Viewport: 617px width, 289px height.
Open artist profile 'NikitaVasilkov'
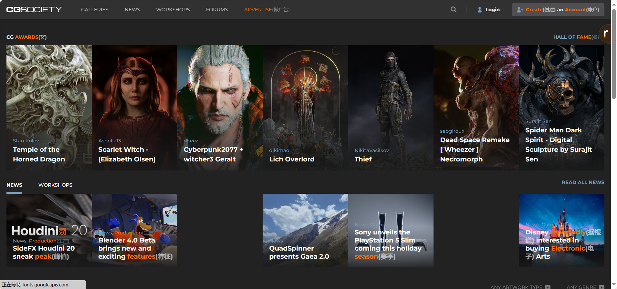point(372,150)
